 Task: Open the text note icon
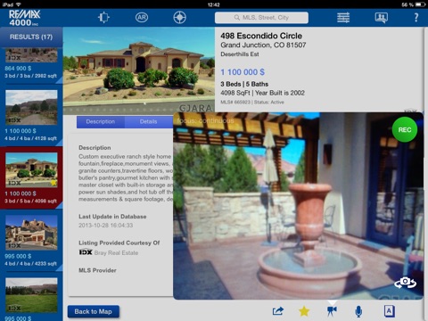[x=389, y=311]
